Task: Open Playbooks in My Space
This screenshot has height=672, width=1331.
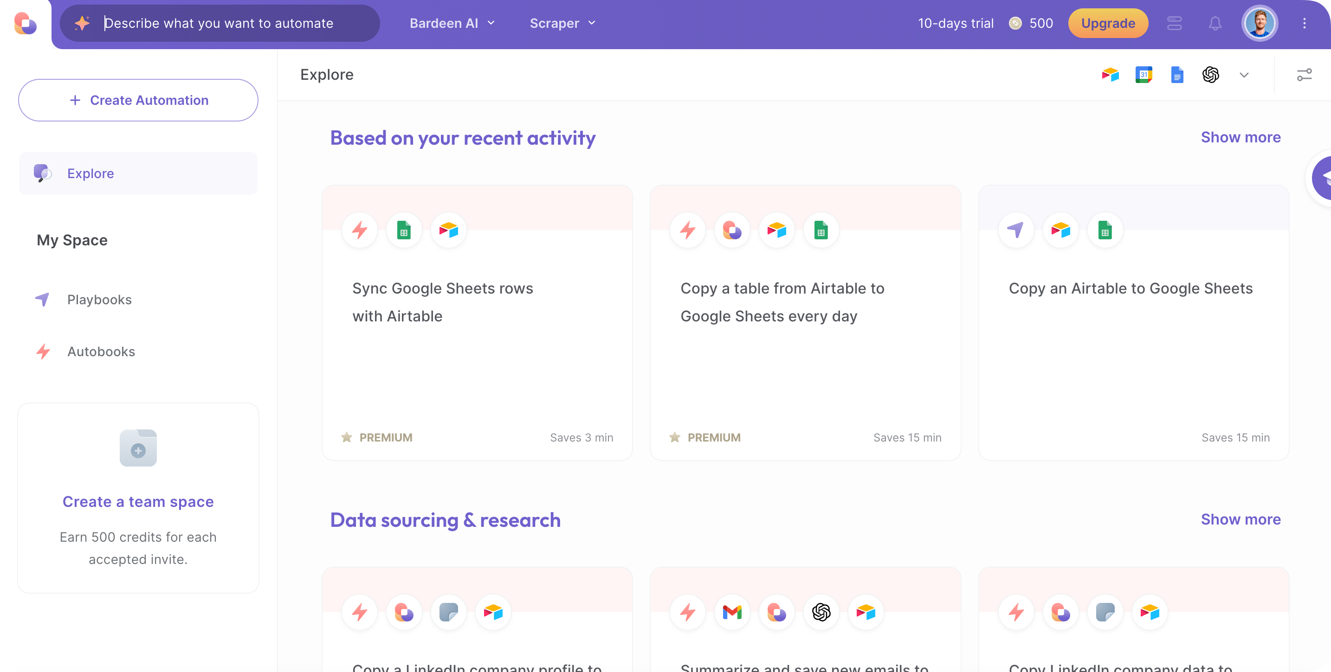Action: point(99,300)
